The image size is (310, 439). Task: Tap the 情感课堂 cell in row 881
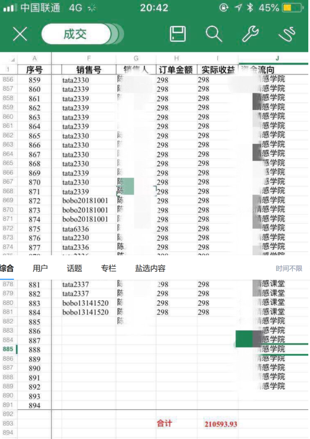271,311
